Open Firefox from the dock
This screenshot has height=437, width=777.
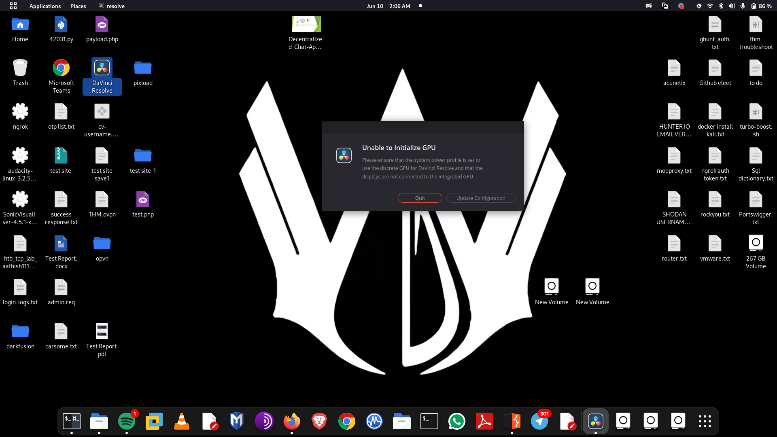[292, 421]
